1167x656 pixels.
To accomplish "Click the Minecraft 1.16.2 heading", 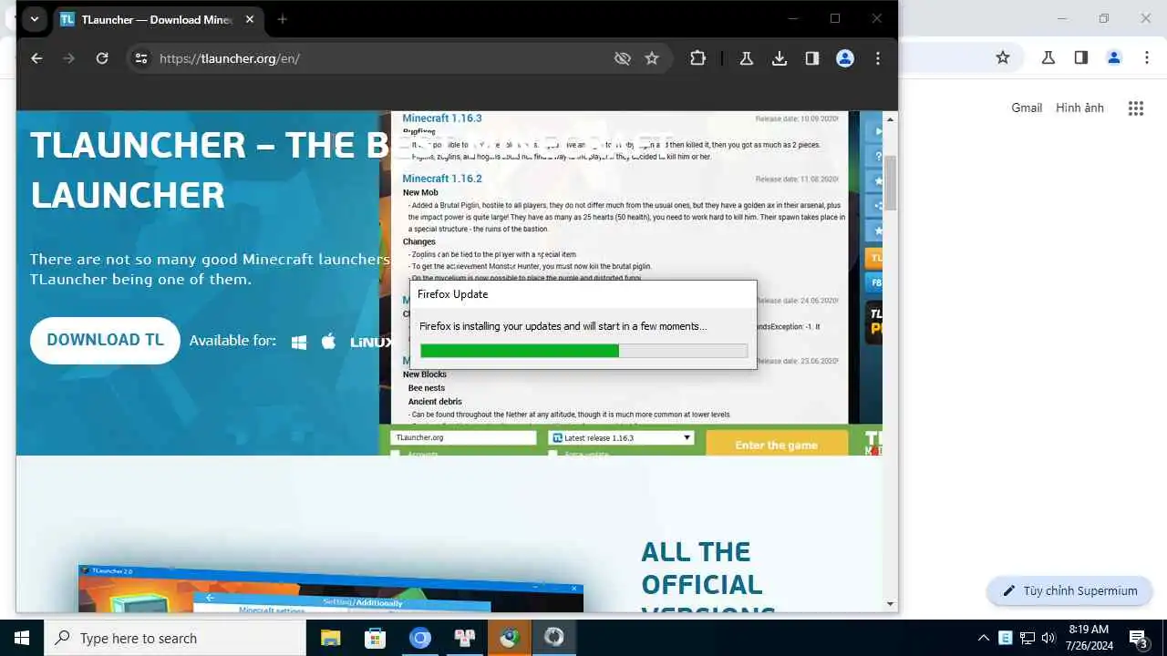I will (442, 179).
